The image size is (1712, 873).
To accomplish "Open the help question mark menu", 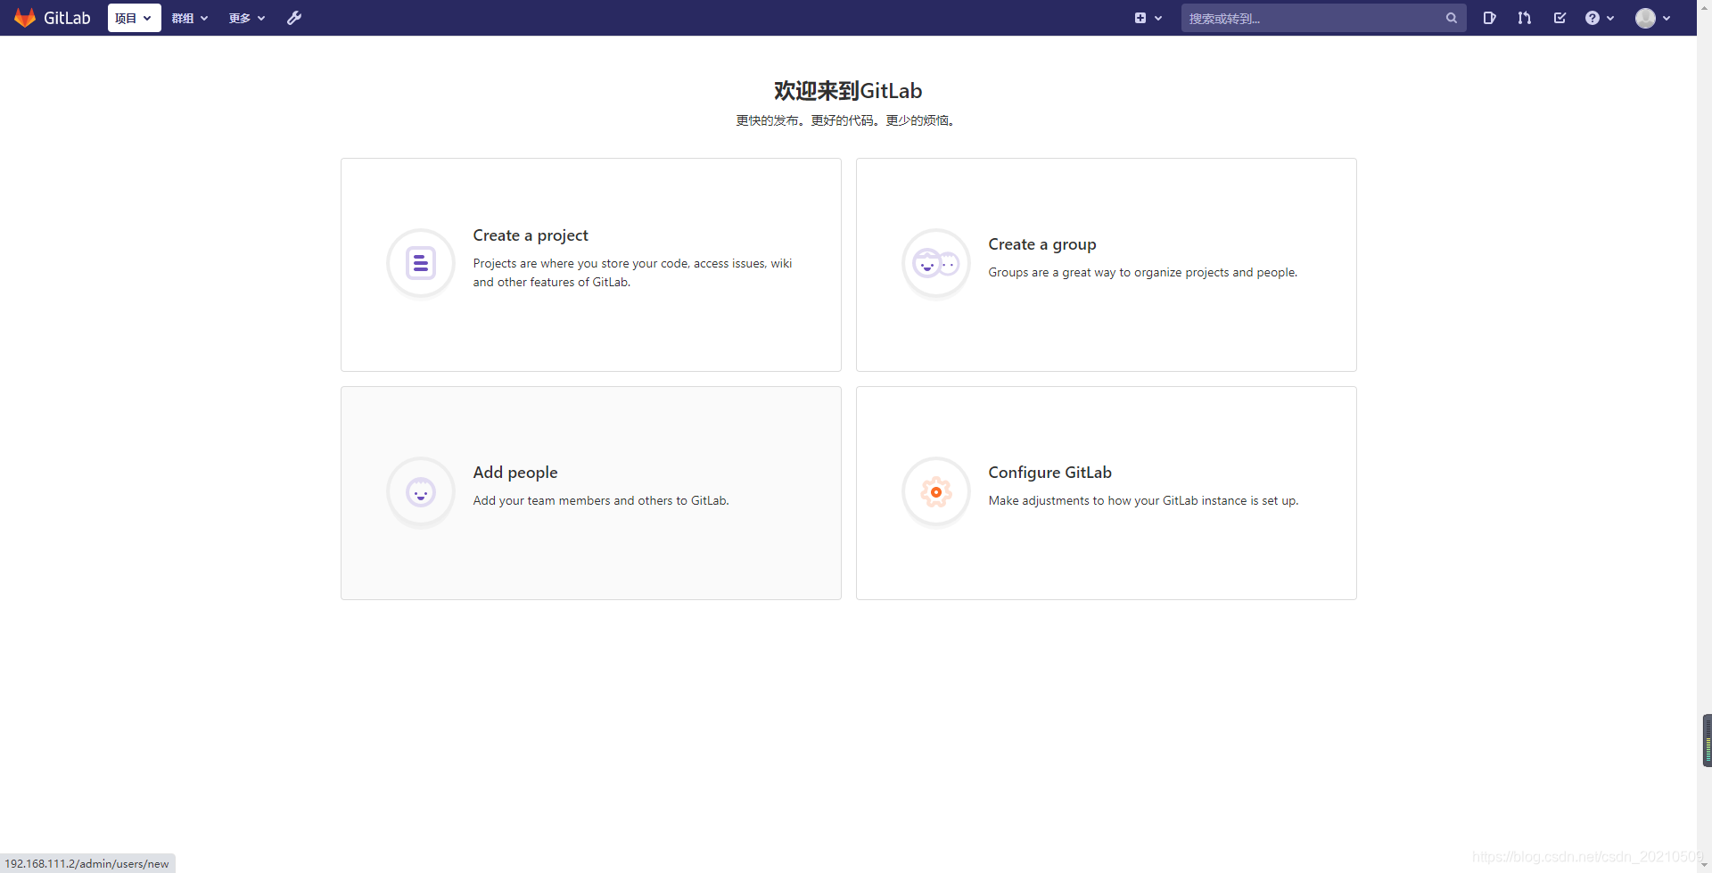I will 1600,18.
